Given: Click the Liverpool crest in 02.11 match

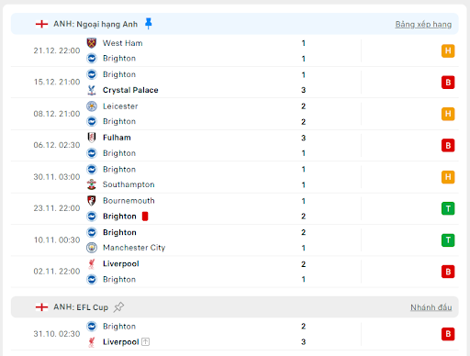Looking at the screenshot, I should point(92,263).
